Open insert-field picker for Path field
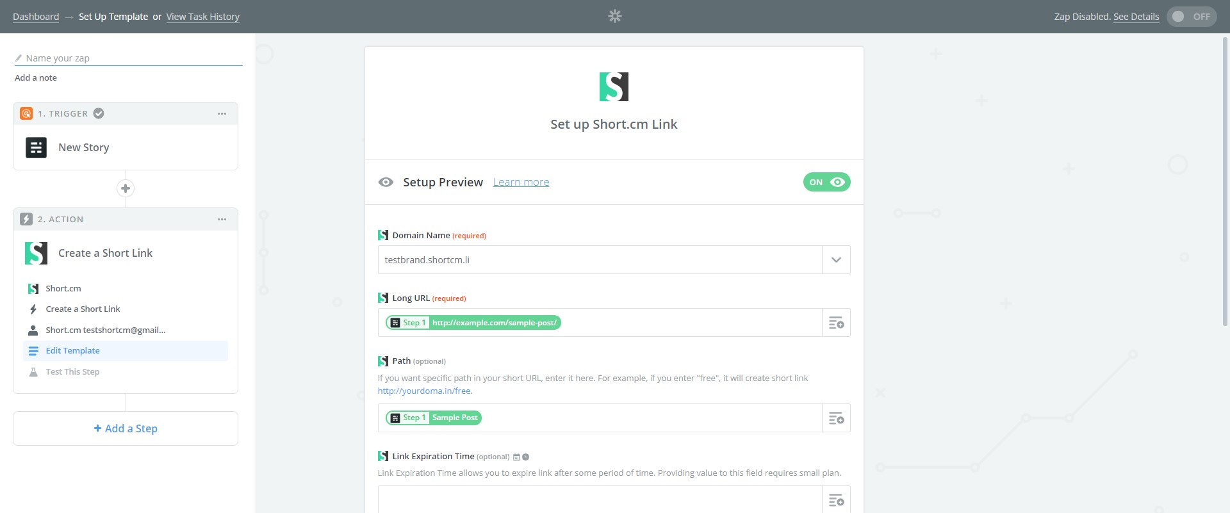 pos(836,418)
